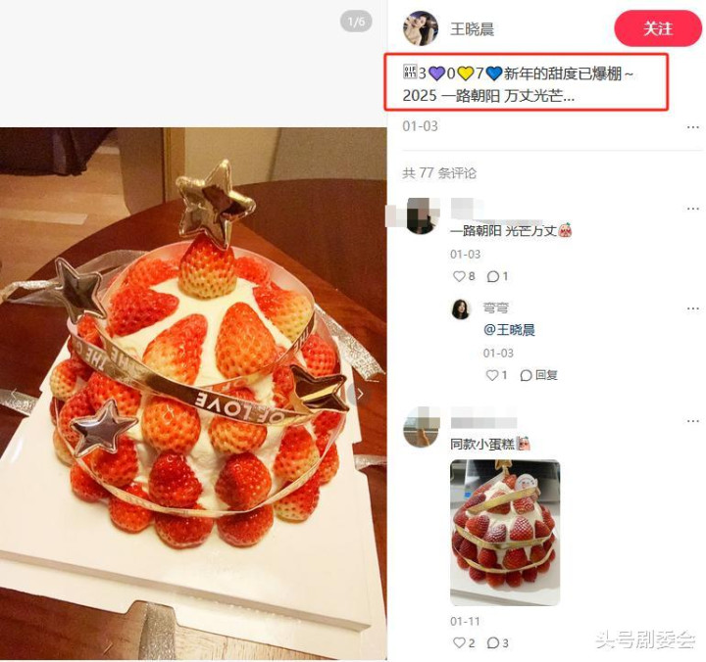Click the 王晓晨 username
706x662 pixels.
coord(472,29)
